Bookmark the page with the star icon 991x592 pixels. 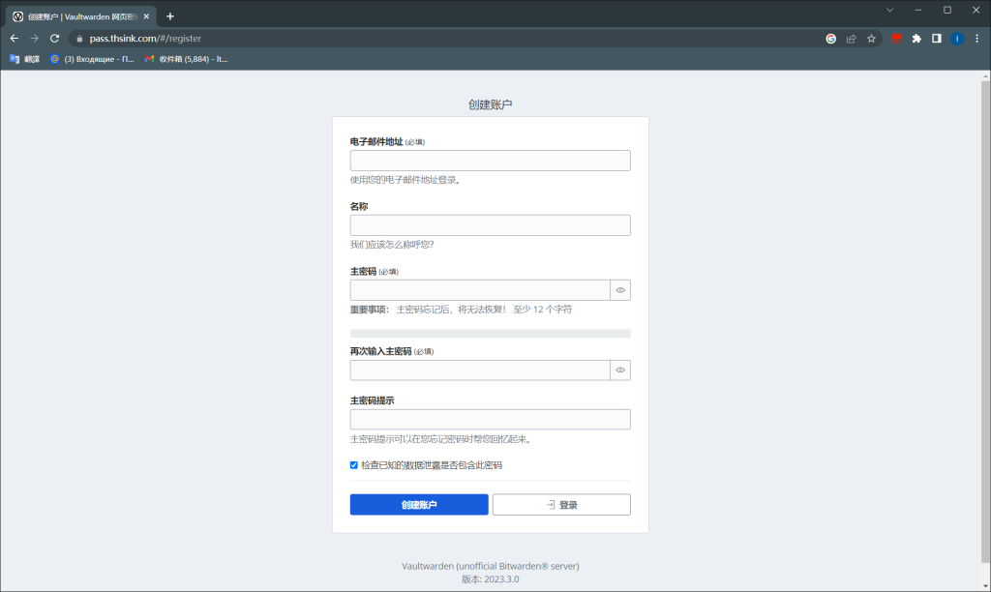[x=871, y=38]
